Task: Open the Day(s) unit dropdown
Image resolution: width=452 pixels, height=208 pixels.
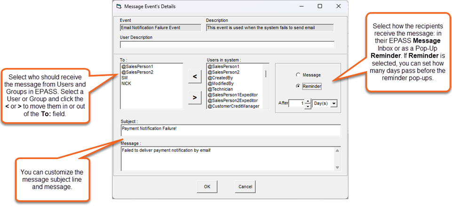Action: [333, 104]
